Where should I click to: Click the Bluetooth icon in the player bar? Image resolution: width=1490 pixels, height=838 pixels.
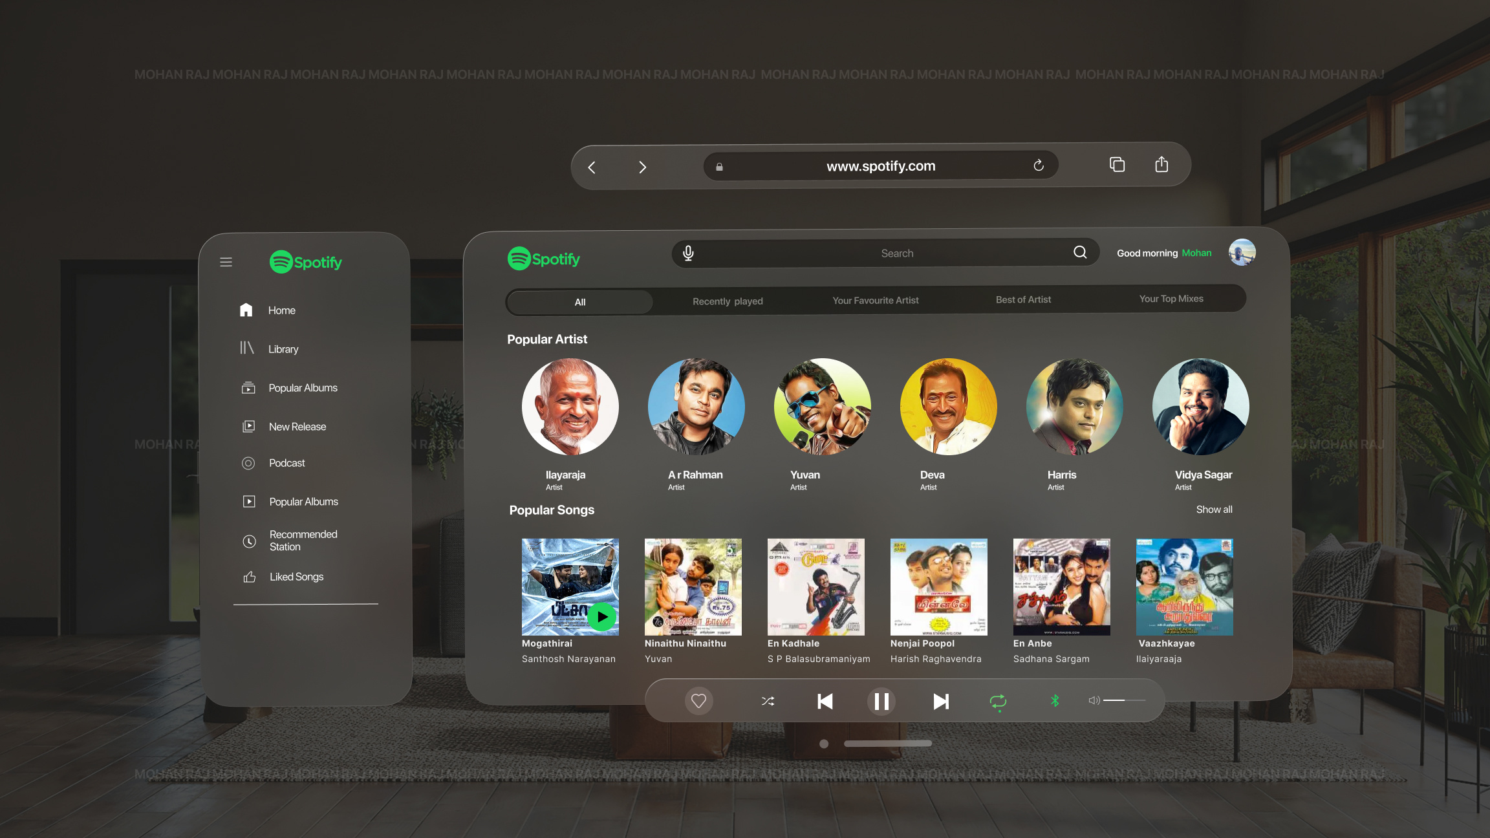click(x=1055, y=700)
